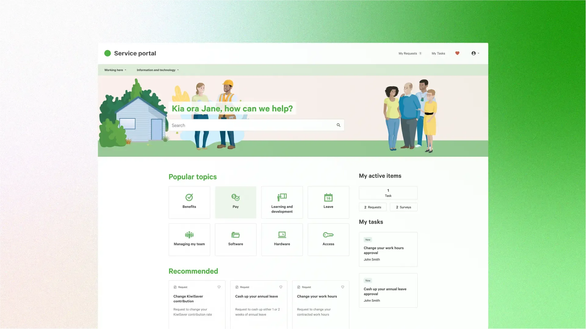This screenshot has height=329, width=586.
Task: Click New badge on work hours approval task
Action: tap(368, 240)
